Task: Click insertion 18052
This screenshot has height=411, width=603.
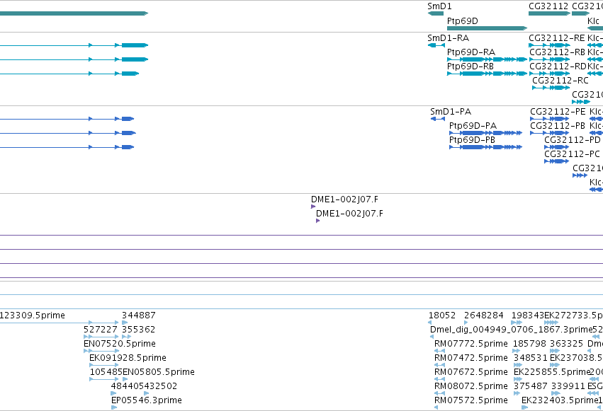Action: (x=442, y=316)
